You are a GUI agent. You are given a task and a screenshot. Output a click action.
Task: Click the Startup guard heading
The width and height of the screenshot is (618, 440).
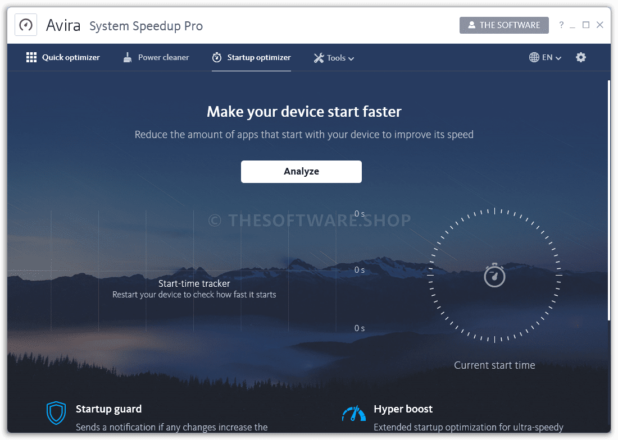click(109, 409)
